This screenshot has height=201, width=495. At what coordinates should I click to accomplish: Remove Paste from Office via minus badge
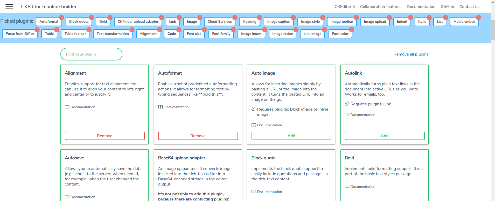coord(37,30)
